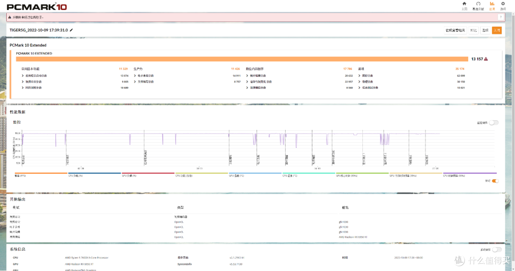Turn off the orange markers (标记) switch
The image size is (515, 271).
[495, 181]
